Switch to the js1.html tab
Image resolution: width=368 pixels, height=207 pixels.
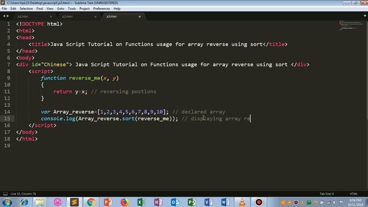[23, 17]
